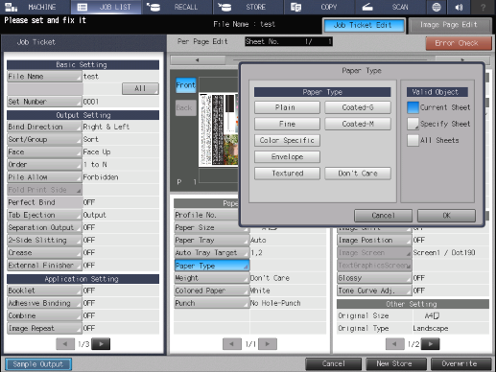Open the help question mark icon

click(x=483, y=7)
